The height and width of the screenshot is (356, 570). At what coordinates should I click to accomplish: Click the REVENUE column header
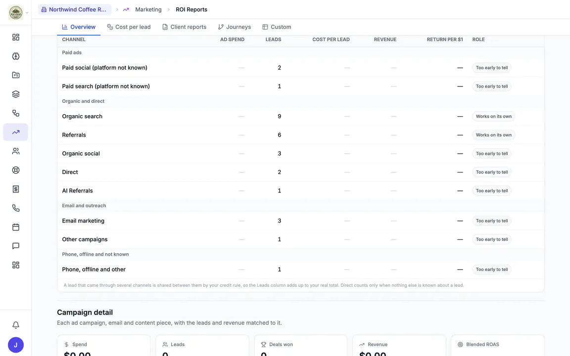tap(385, 40)
